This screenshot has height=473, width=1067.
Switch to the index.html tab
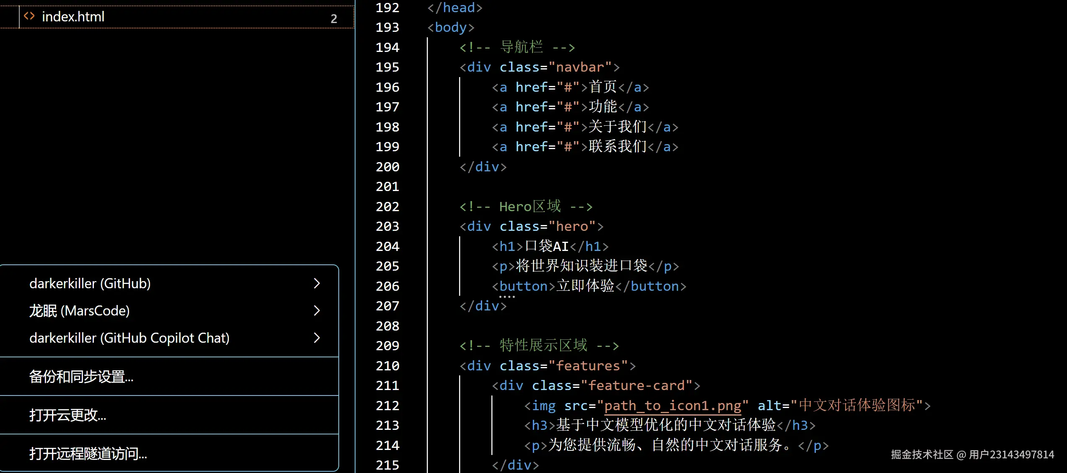[x=73, y=17]
